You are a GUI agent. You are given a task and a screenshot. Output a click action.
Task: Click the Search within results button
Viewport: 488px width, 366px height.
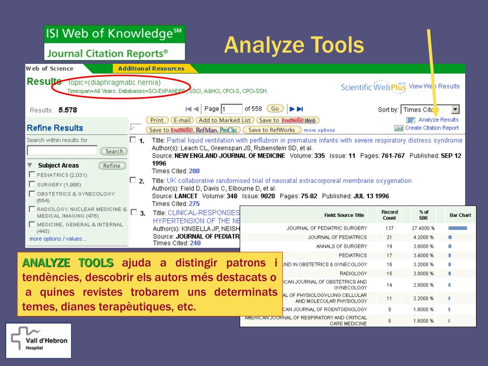pyautogui.click(x=114, y=151)
